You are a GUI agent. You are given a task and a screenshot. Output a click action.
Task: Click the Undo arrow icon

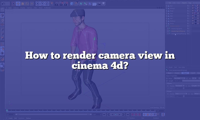tap(3, 4)
